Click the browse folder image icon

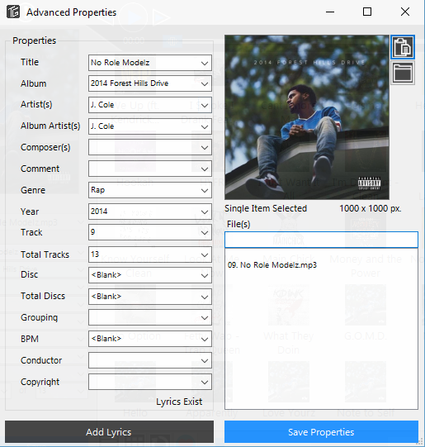(403, 74)
